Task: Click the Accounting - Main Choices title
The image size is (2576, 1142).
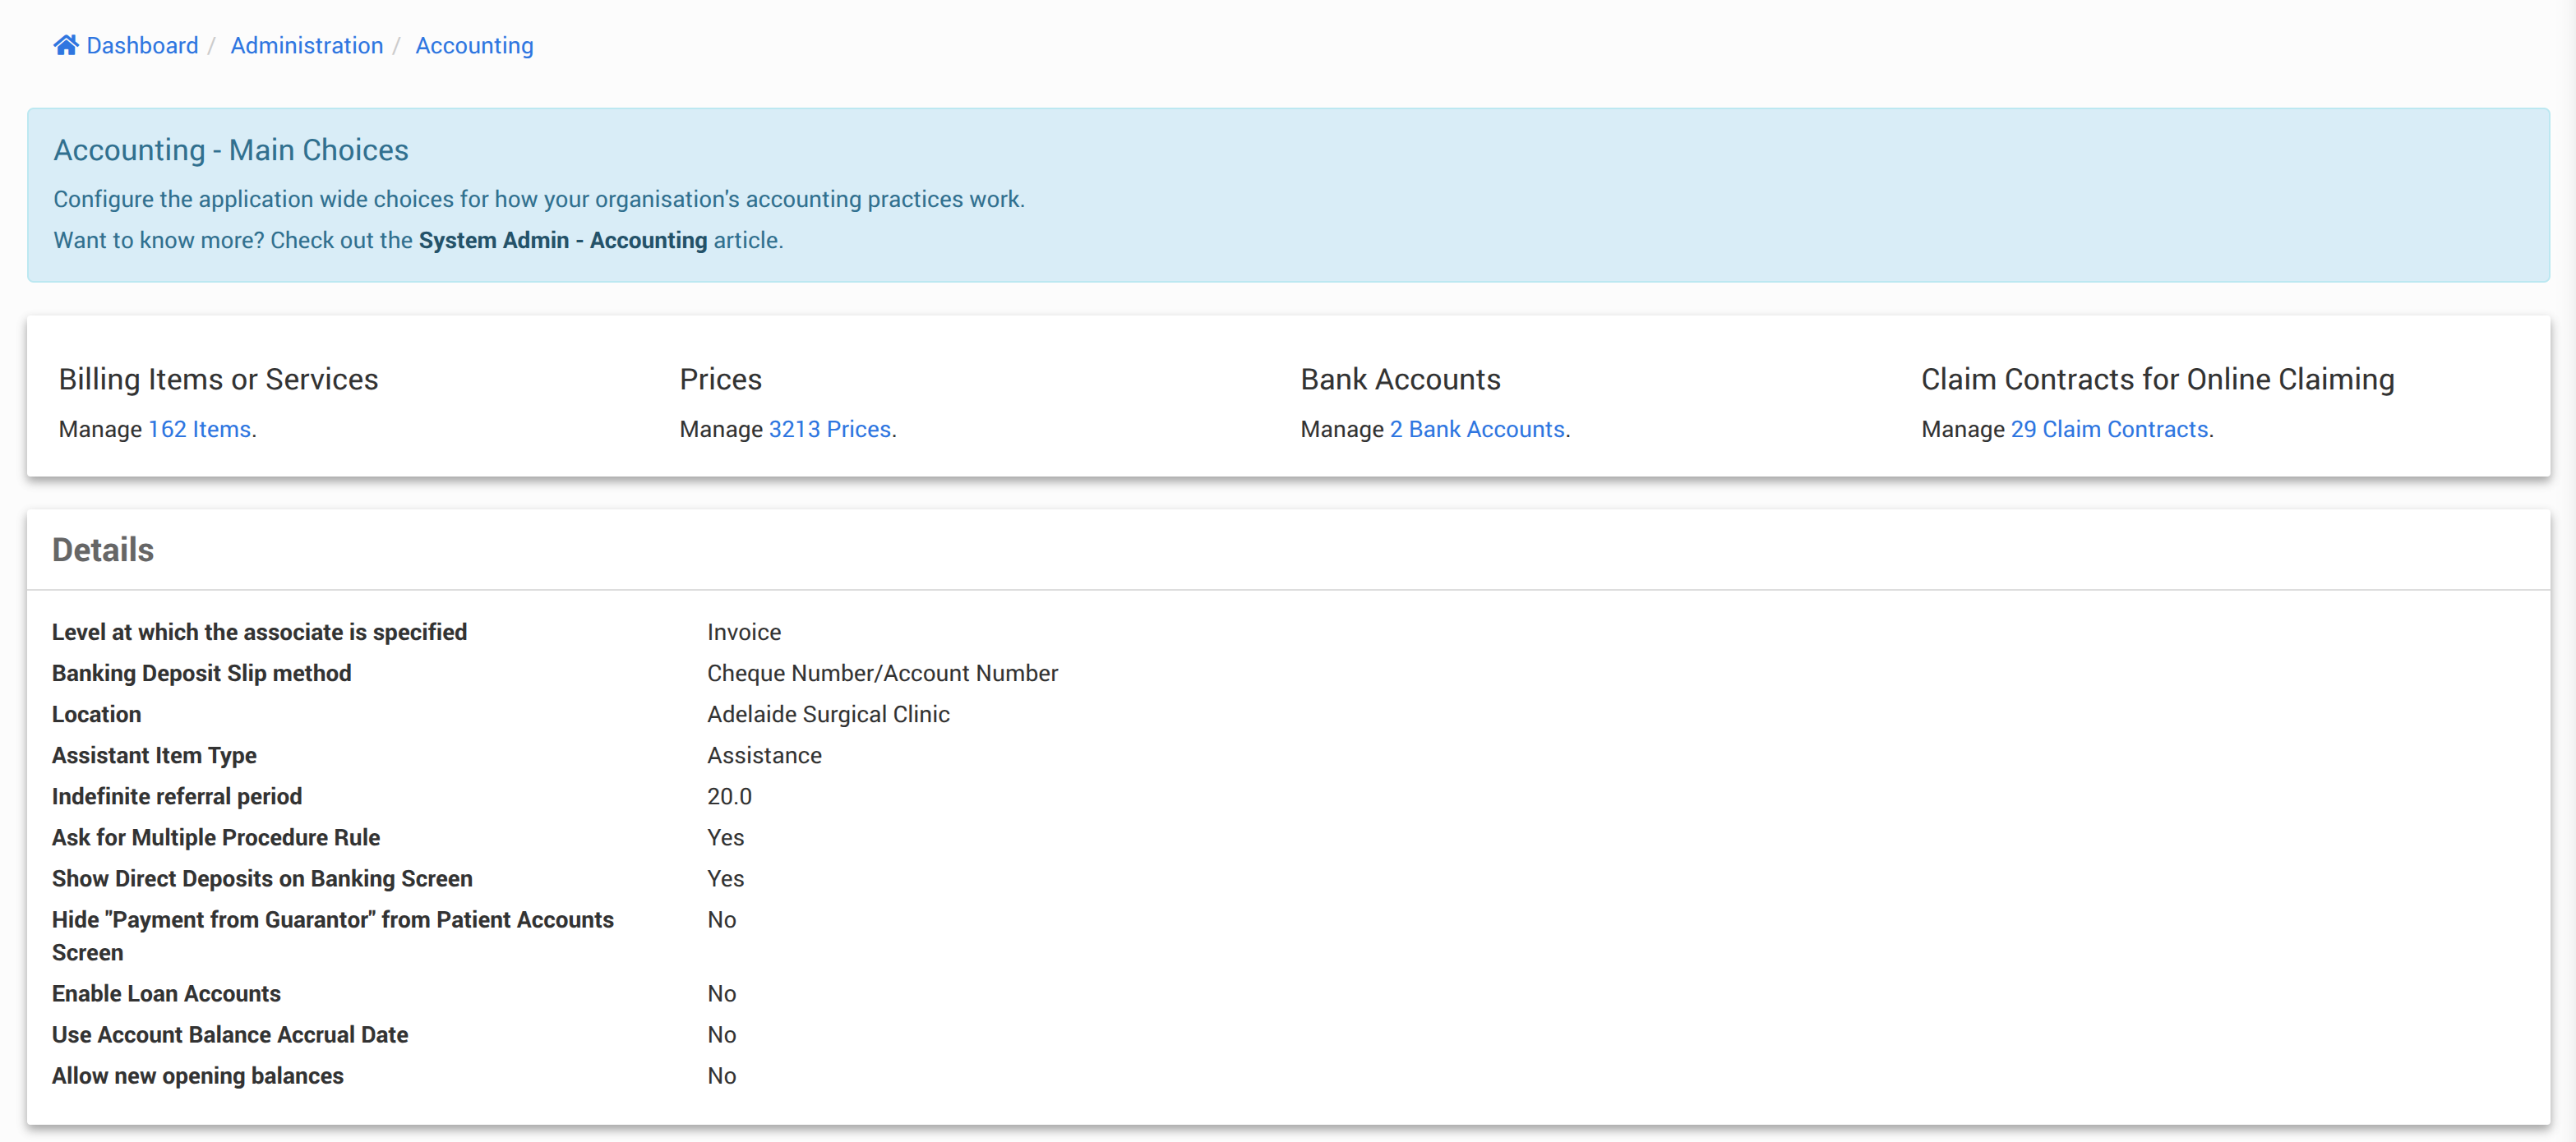Action: (x=231, y=150)
